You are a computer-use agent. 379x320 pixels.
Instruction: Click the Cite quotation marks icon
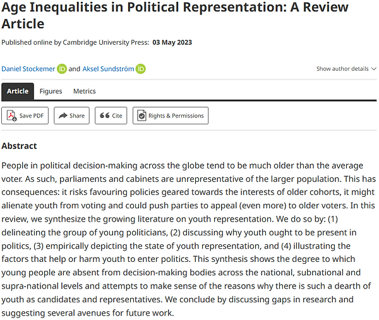(x=105, y=116)
